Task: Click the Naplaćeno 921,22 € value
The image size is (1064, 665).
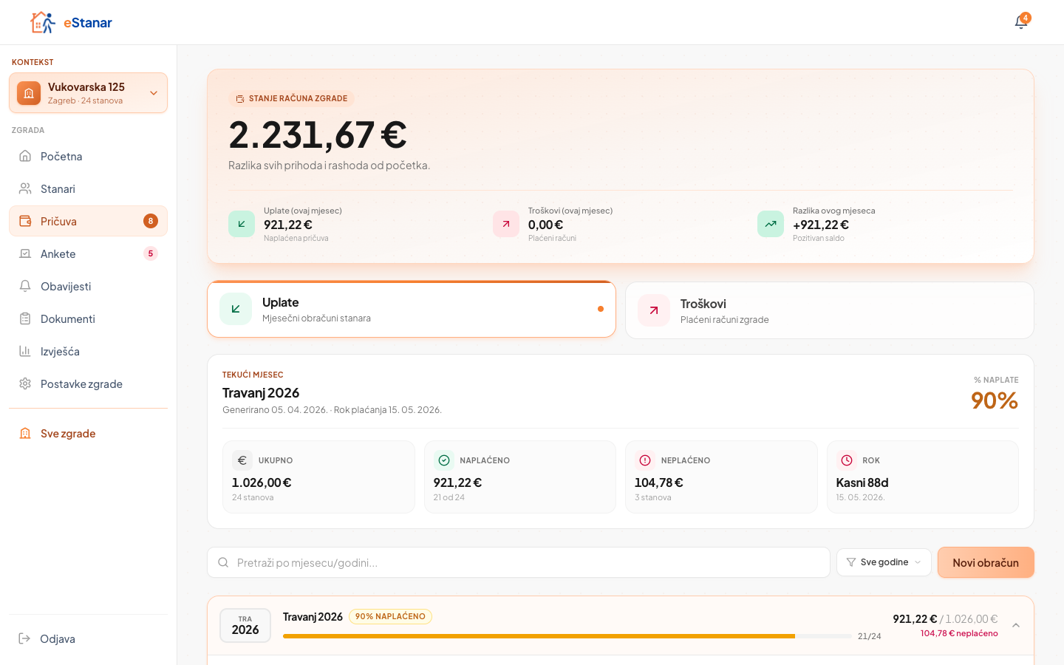Action: pos(457,482)
